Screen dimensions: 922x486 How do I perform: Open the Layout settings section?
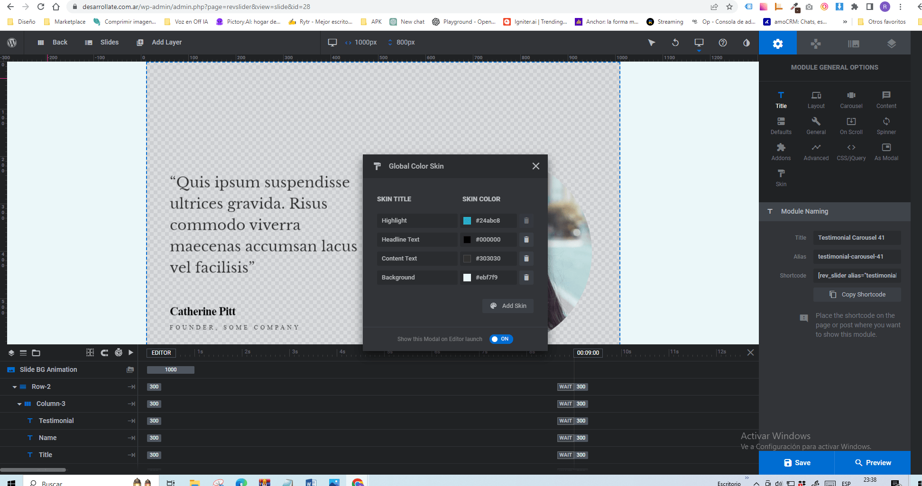coord(816,100)
